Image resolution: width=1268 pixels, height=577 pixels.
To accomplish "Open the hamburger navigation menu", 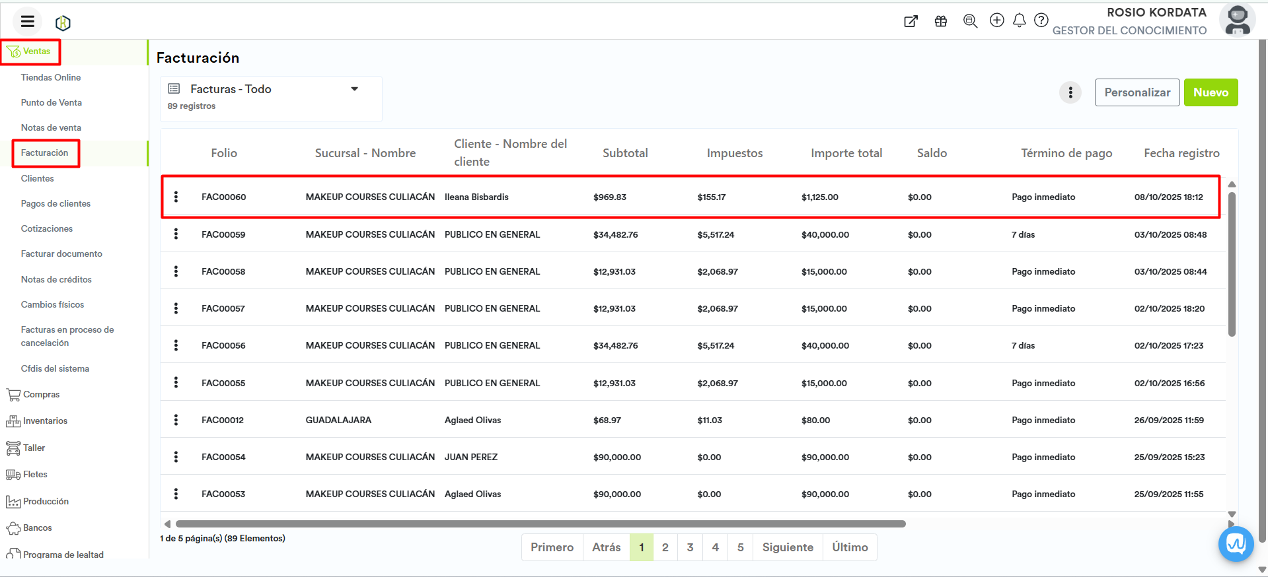I will click(x=27, y=22).
